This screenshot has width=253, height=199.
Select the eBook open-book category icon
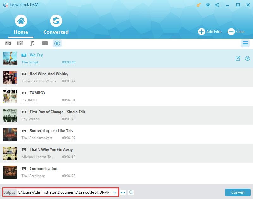tap(45, 43)
